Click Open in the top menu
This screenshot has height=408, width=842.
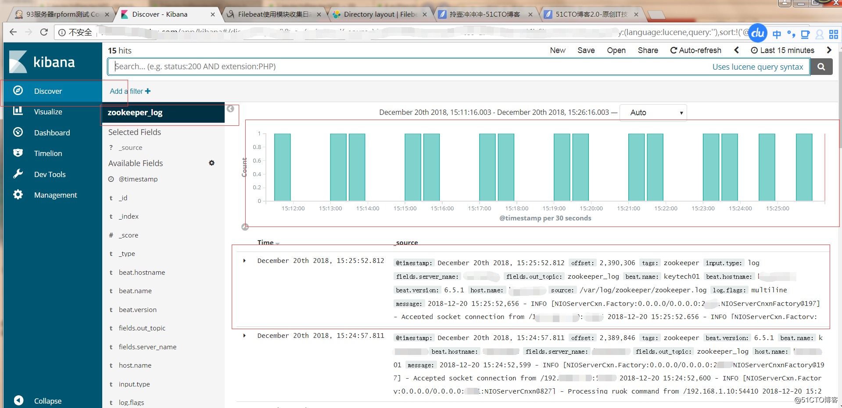[616, 50]
